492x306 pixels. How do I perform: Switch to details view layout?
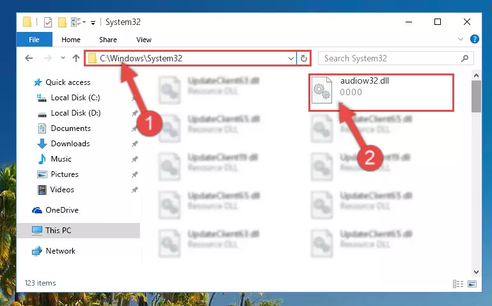[458, 284]
